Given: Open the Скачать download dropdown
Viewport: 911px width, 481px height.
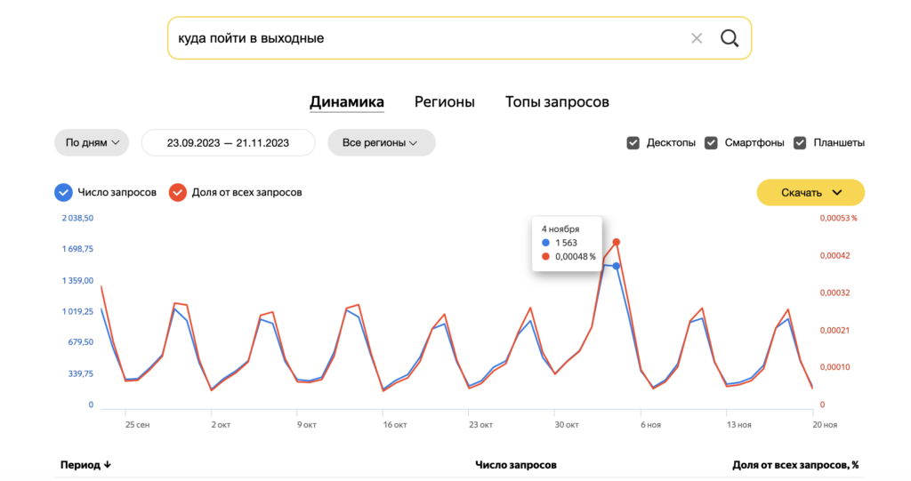Looking at the screenshot, I should click(810, 192).
